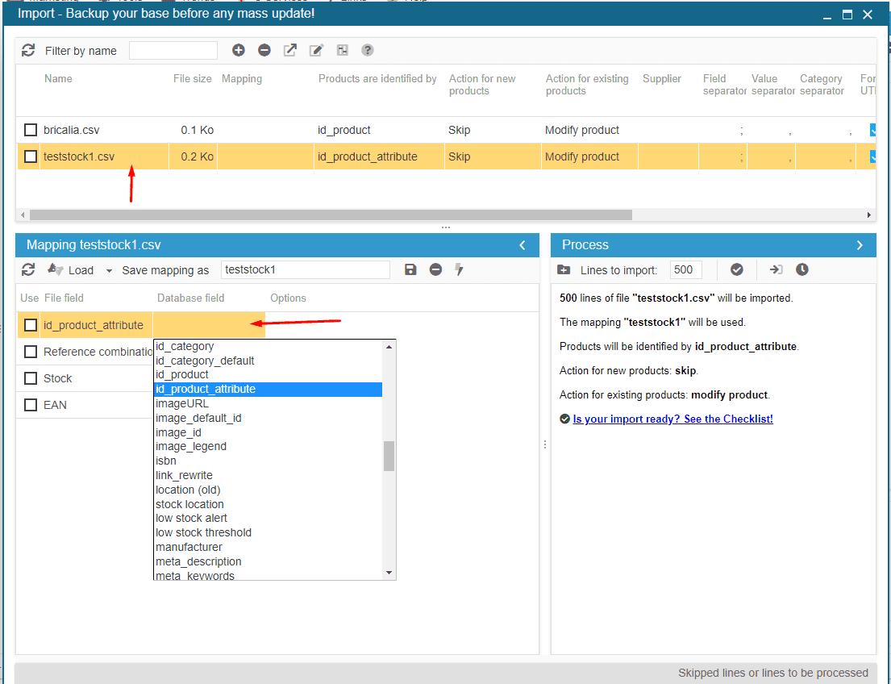Tick the bricalia.csv checkbox
The height and width of the screenshot is (684, 891).
[31, 130]
